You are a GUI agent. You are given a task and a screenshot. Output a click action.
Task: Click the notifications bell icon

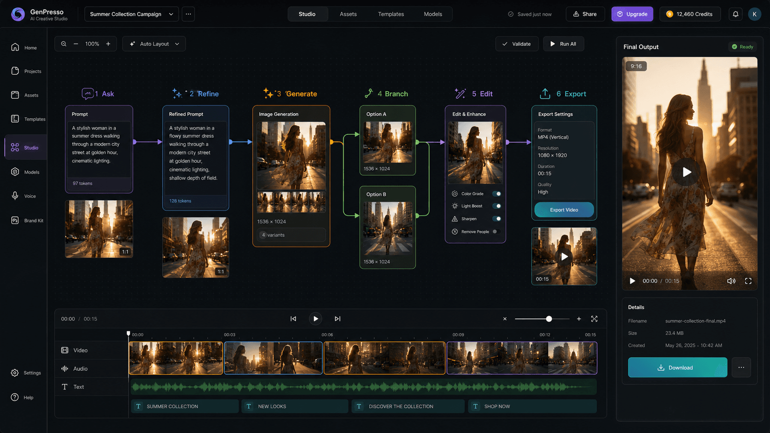[735, 14]
